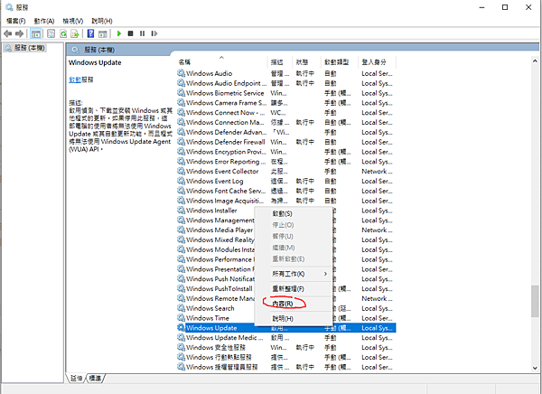The width and height of the screenshot is (542, 394).
Task: Click the Pause Service toolbar icon
Action: tap(142, 33)
